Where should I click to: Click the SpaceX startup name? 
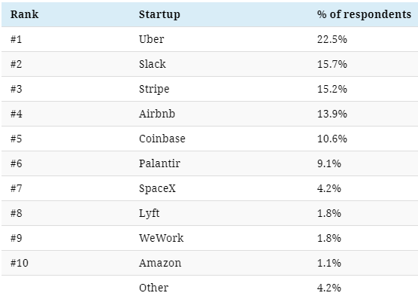(157, 188)
